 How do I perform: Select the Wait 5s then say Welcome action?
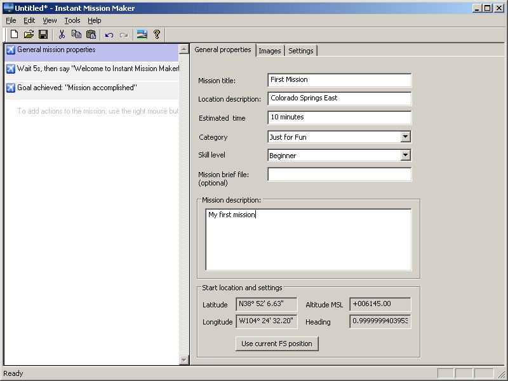point(91,71)
